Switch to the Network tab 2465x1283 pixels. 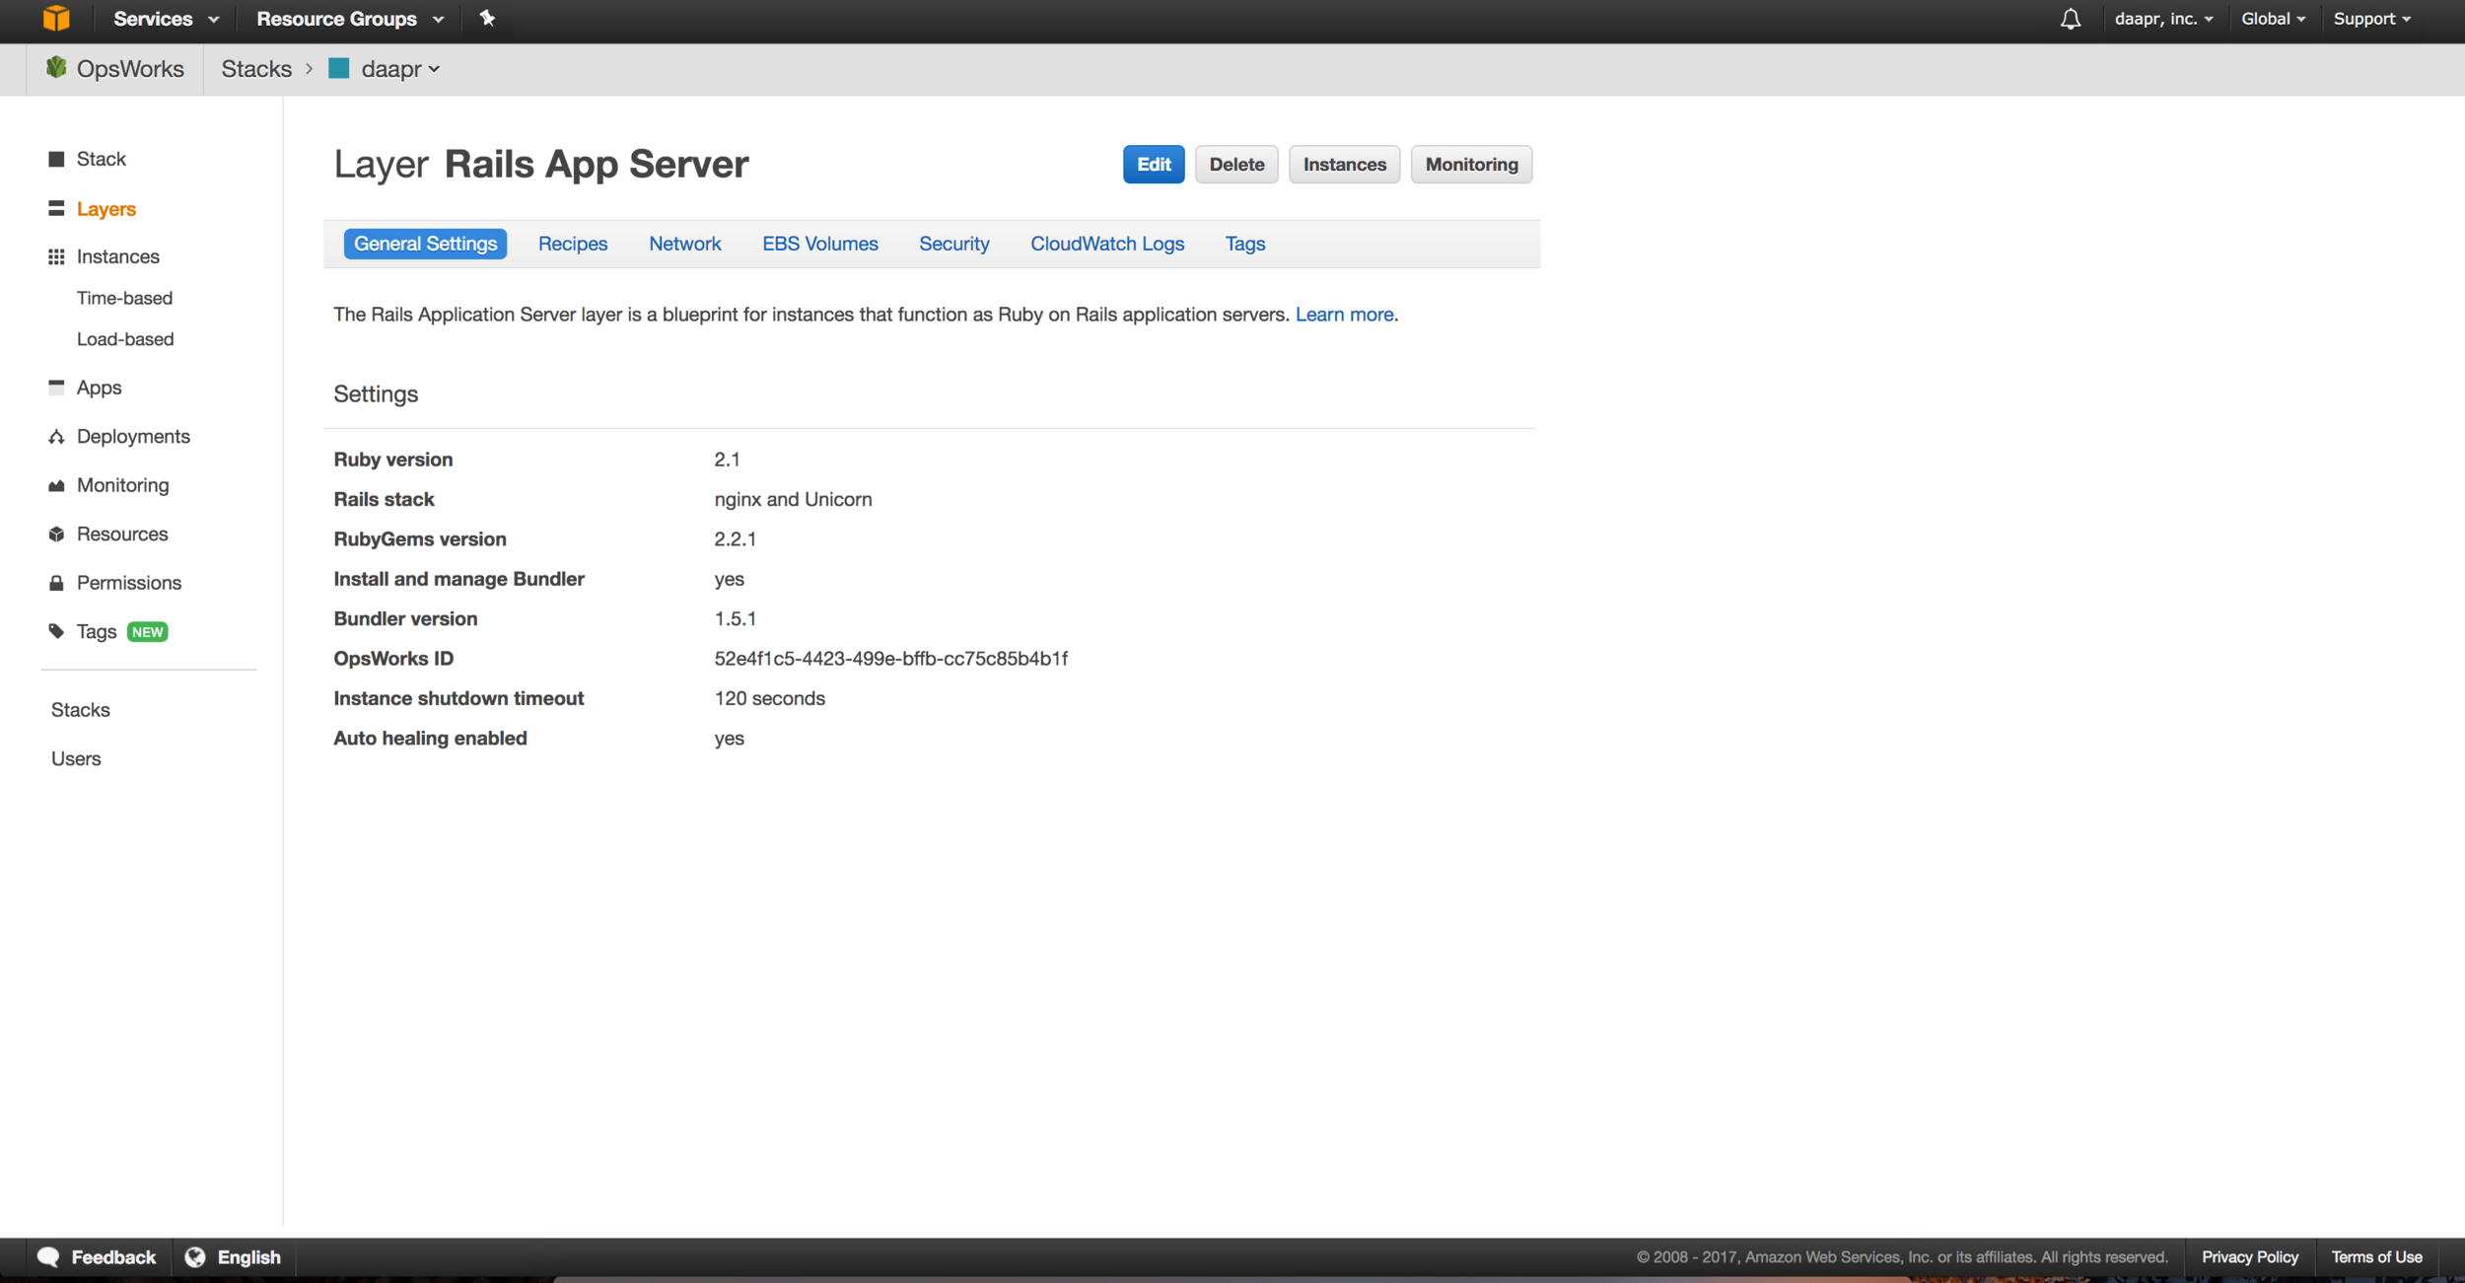(x=685, y=244)
